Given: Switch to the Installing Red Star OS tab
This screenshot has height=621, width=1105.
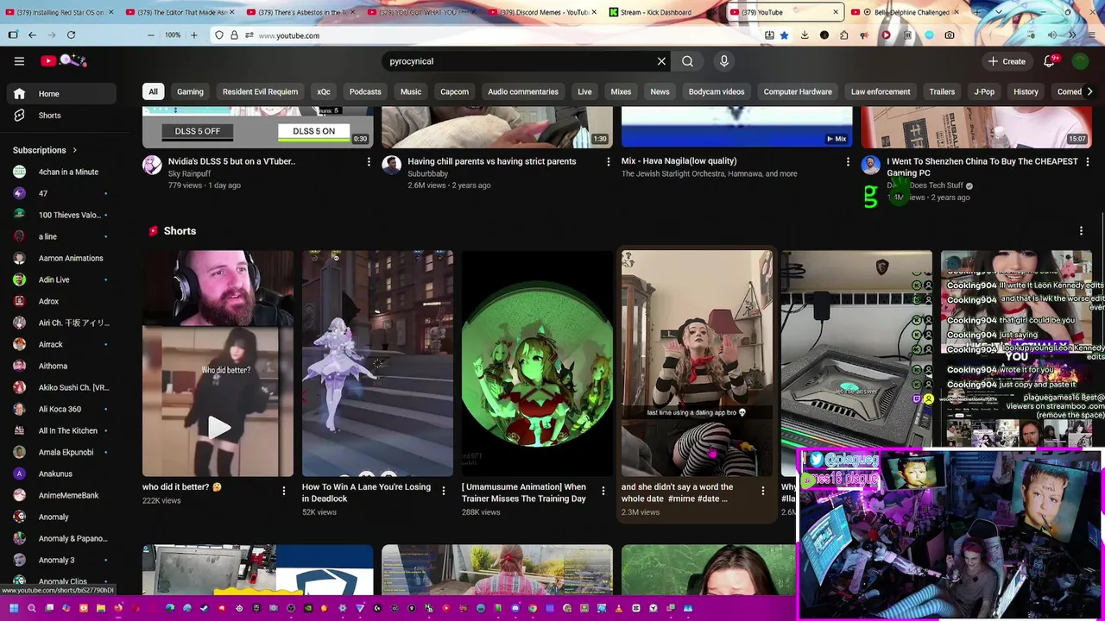Looking at the screenshot, I should (x=59, y=12).
